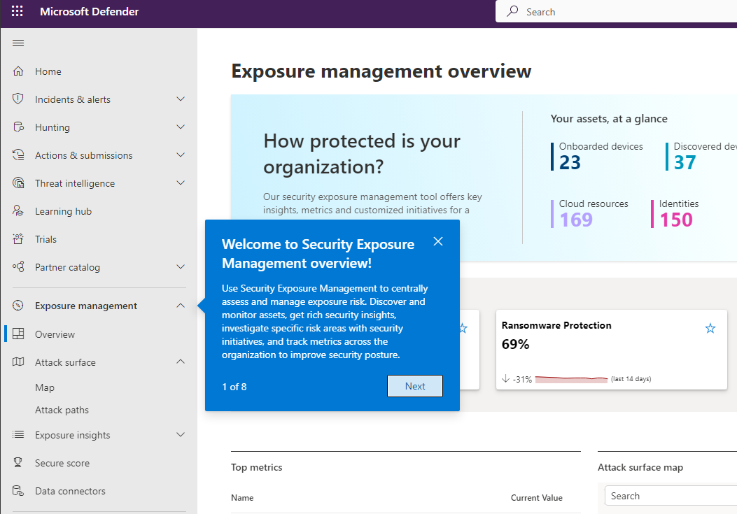This screenshot has width=737, height=514.
Task: Click the Learning hub icon
Action: point(17,210)
